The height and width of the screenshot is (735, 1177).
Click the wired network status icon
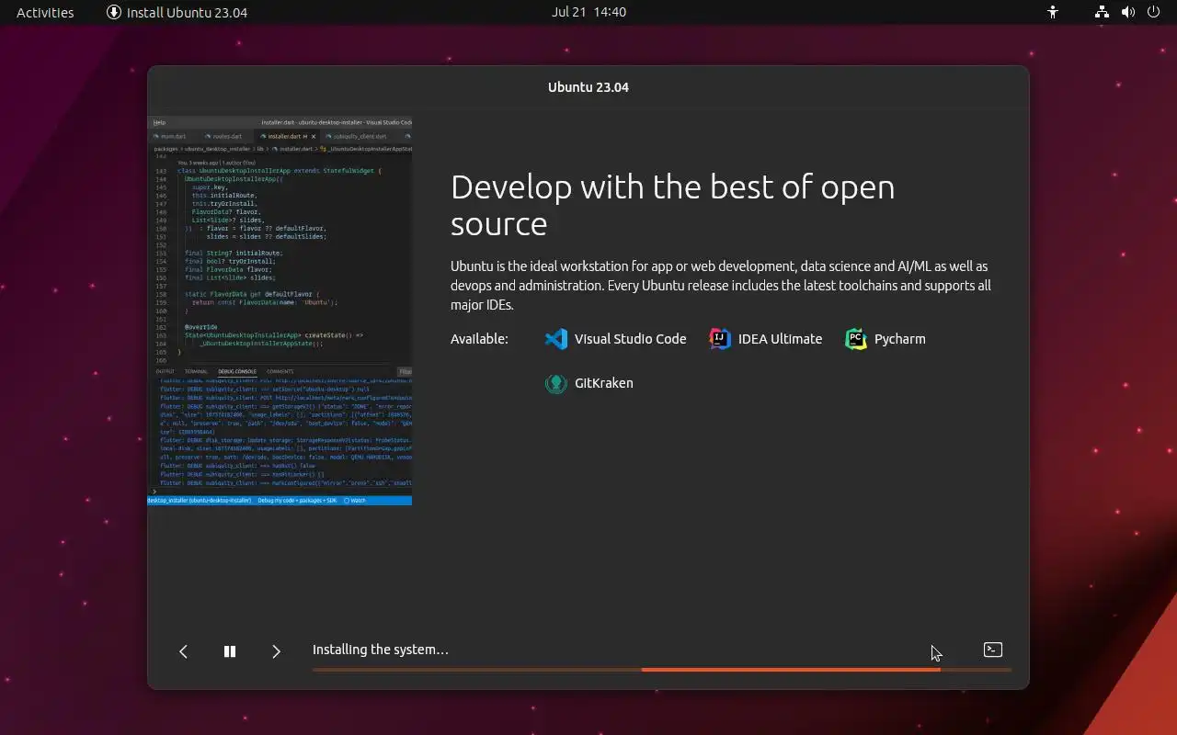1102,12
